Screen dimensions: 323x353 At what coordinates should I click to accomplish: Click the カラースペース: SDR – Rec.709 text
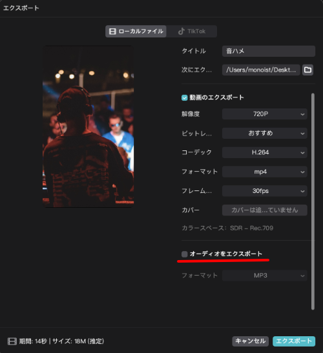coord(227,228)
